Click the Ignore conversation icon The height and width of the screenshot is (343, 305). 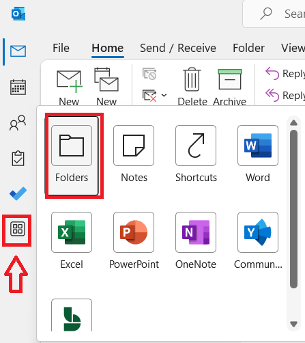point(149,74)
